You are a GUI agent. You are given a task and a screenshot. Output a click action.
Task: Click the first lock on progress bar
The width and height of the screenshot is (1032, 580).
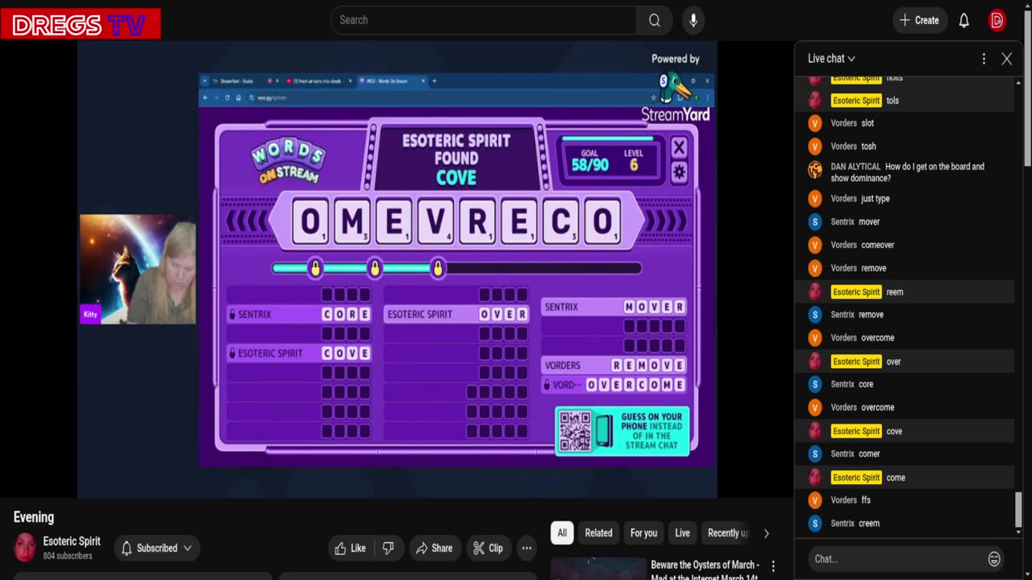[x=315, y=267]
